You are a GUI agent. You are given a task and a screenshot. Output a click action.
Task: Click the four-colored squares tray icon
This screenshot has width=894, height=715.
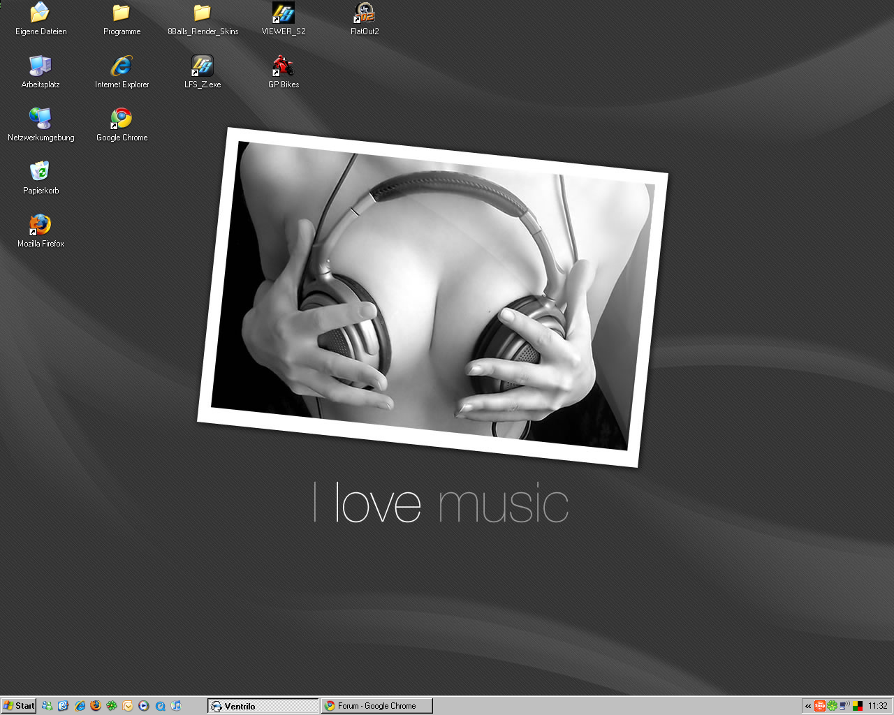point(858,706)
